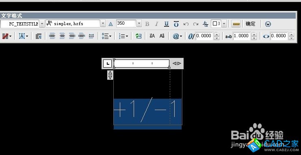This screenshot has width=301, height=155.
Task: Toggle Italic text formatting
Action: pos(157,24)
